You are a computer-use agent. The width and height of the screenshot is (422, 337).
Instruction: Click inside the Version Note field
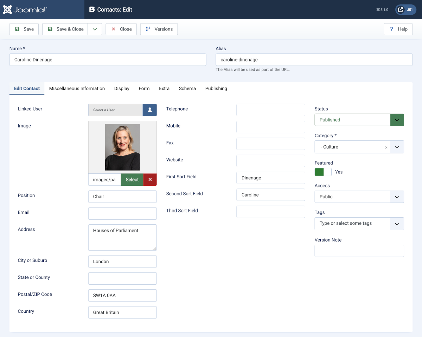pyautogui.click(x=359, y=251)
